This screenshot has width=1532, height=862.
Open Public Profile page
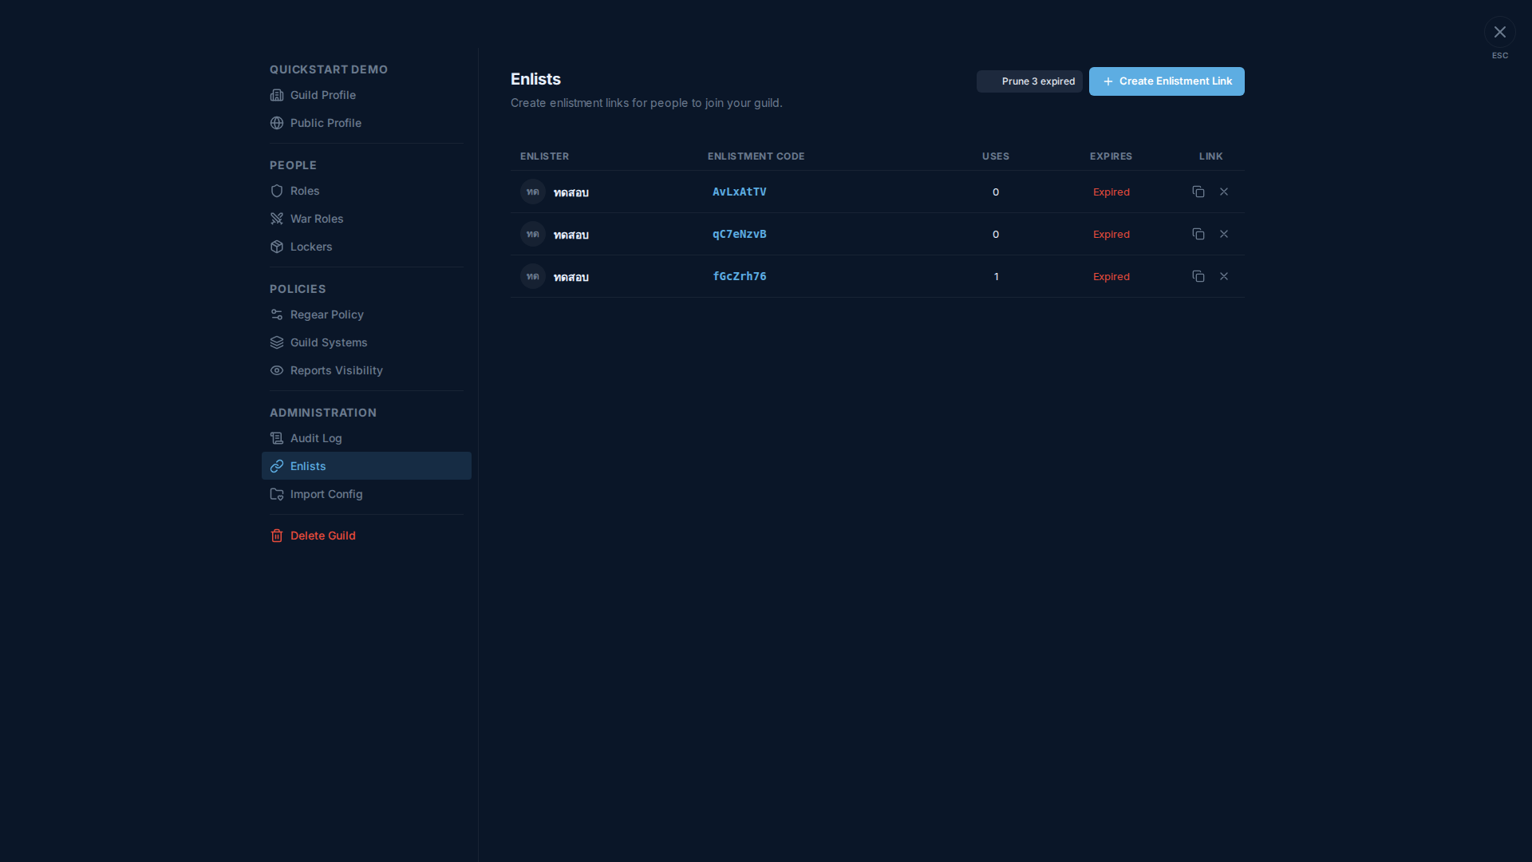pos(366,123)
